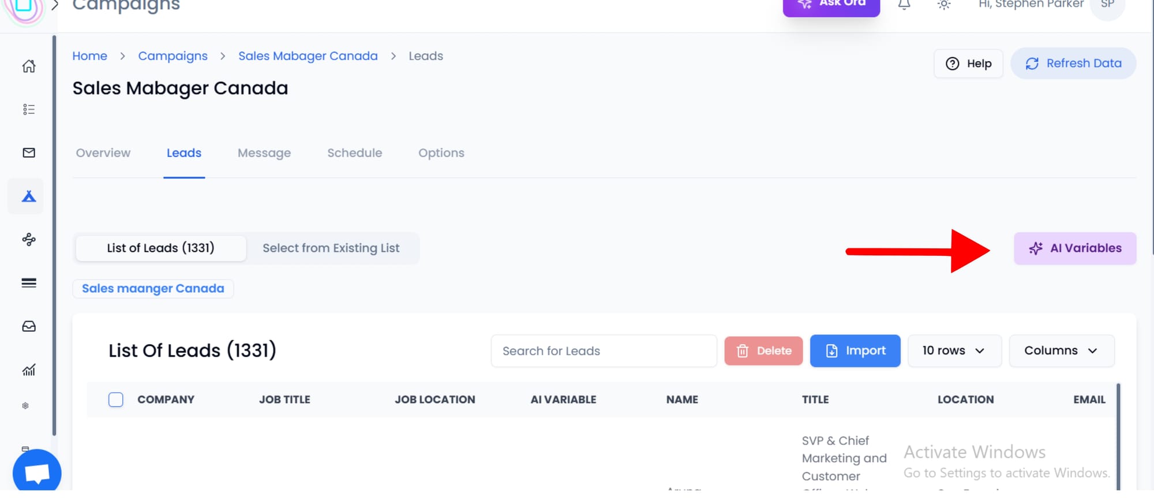
Task: Toggle the light/dark theme sun icon
Action: [944, 5]
